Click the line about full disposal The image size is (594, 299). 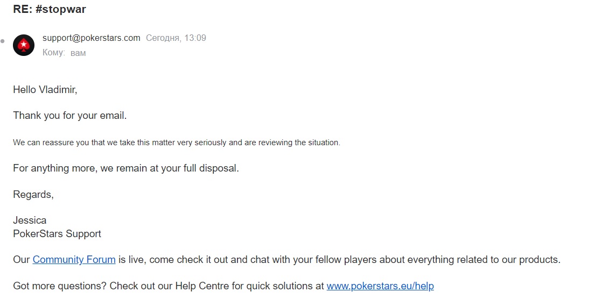pos(126,168)
